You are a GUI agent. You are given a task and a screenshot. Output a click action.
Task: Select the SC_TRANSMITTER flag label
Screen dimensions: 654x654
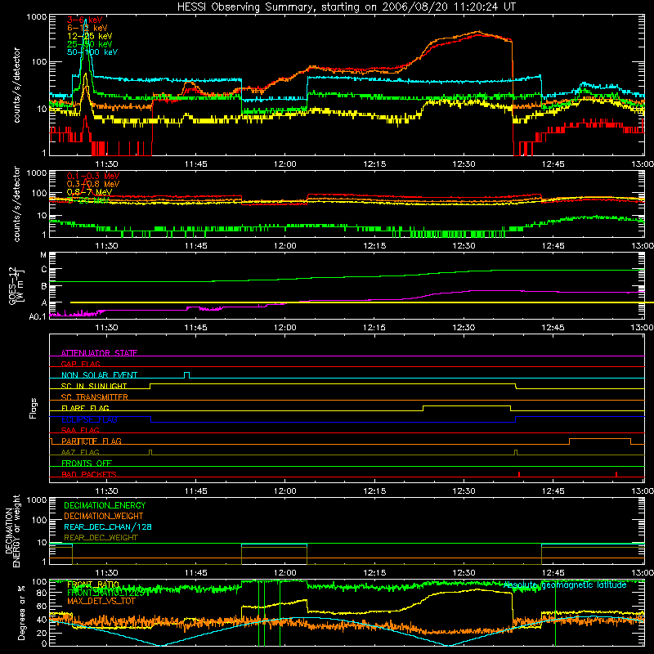pos(95,396)
